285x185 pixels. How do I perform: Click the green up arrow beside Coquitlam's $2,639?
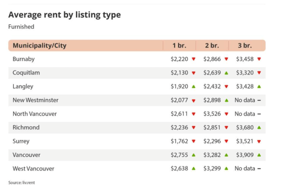226,73
